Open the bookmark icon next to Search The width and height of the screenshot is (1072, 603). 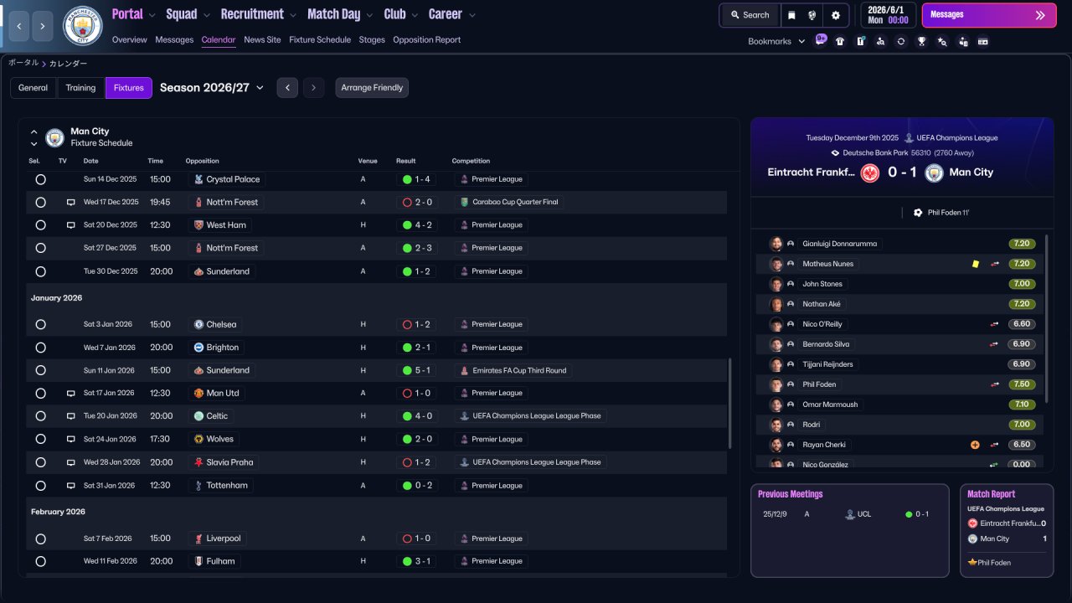coord(791,15)
